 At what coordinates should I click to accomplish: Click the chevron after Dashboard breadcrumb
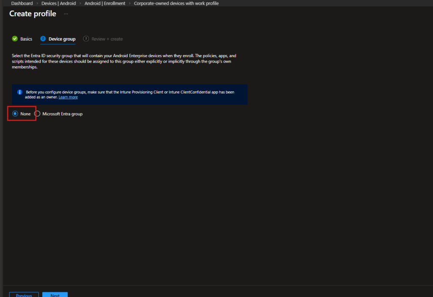(x=37, y=3)
